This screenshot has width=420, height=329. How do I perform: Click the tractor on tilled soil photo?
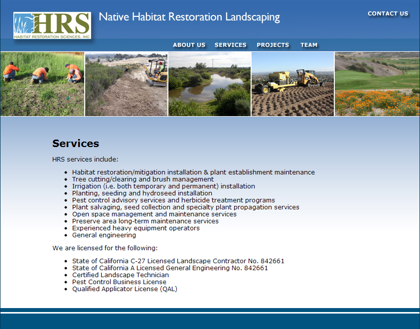(x=293, y=84)
